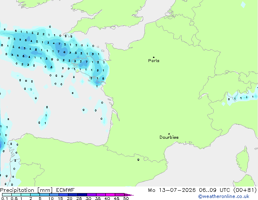258x200 pixels.
Task: Pick the palest legend swatch above 0.1
Action: (x=7, y=195)
